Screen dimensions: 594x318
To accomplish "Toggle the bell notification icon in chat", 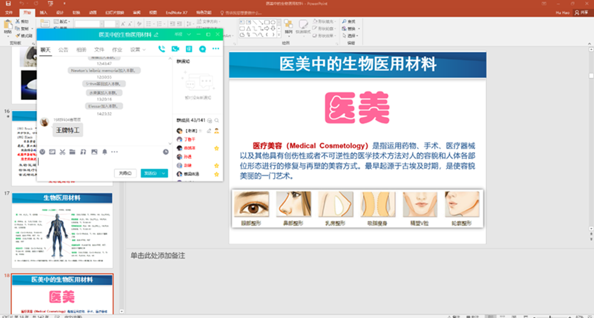I will 104,152.
